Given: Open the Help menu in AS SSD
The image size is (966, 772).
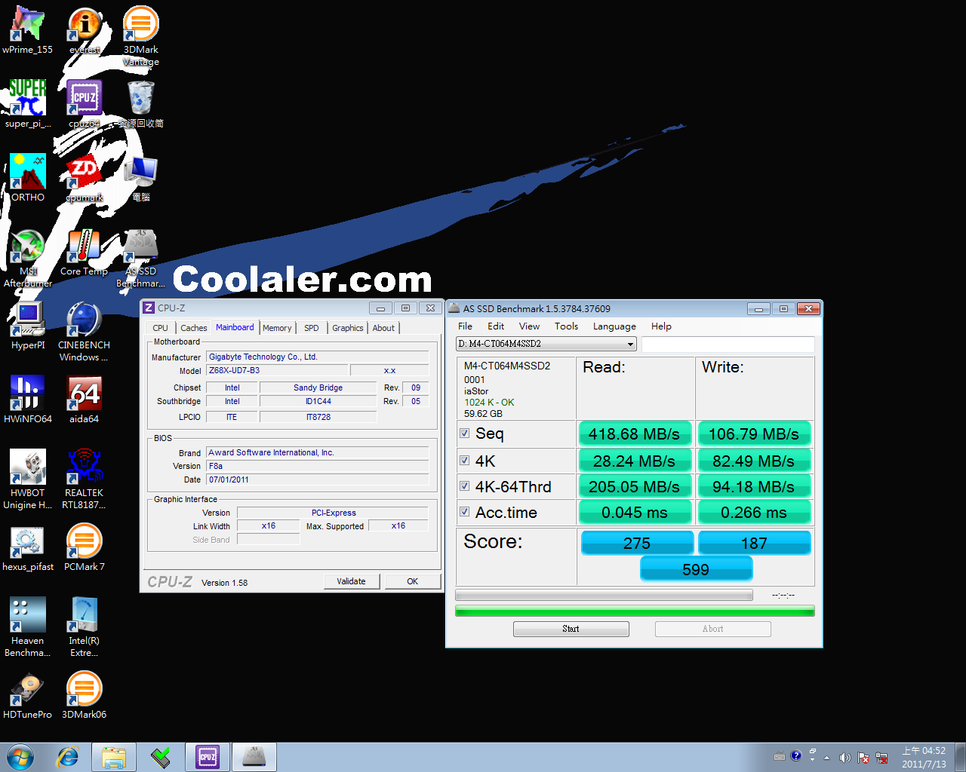Looking at the screenshot, I should pos(661,326).
